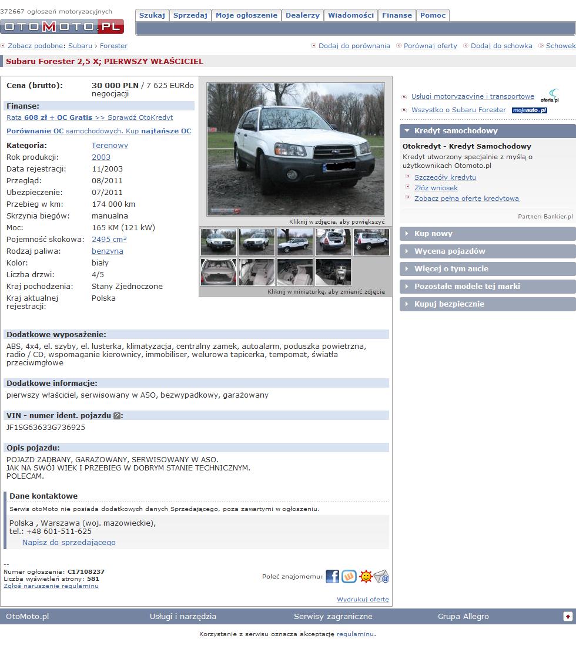Click Zobacz pełną ofertę kredytową
The width and height of the screenshot is (576, 649).
[x=467, y=199]
